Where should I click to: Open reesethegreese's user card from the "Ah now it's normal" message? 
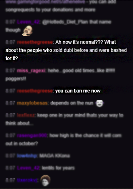[35, 42]
